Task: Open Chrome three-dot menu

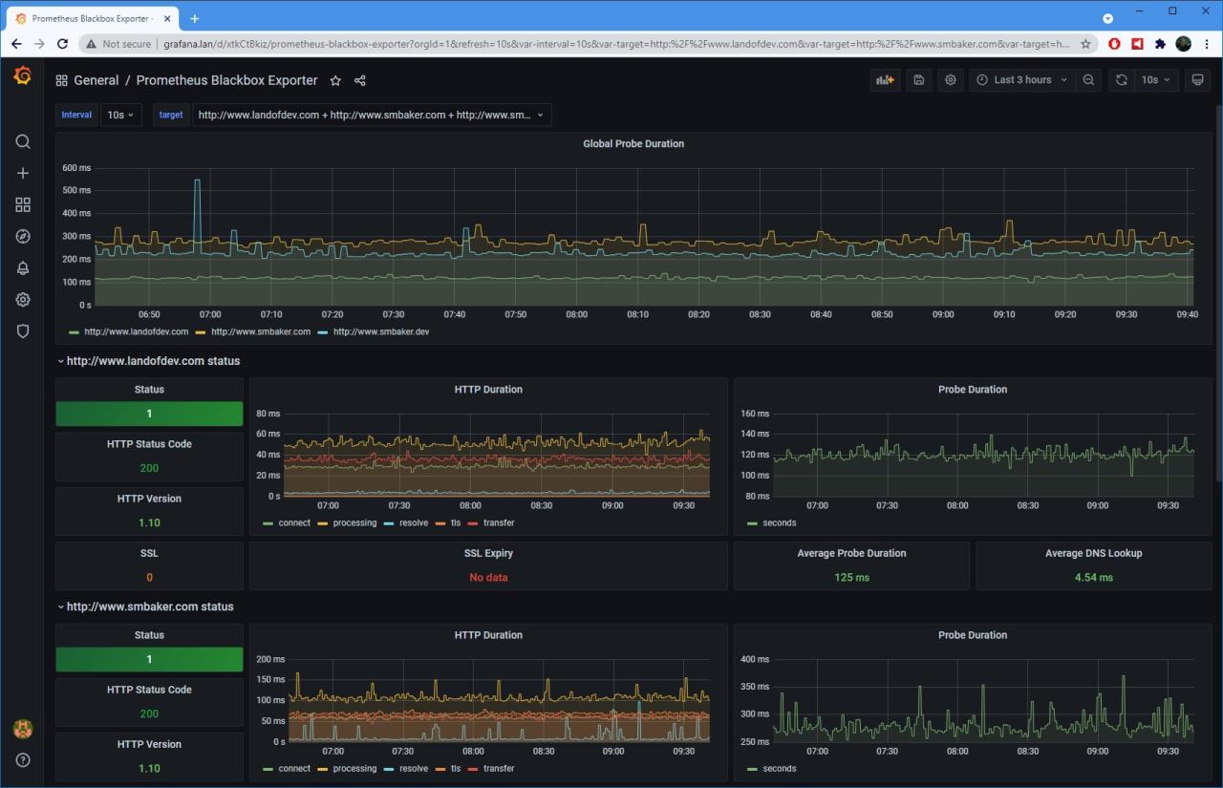Action: 1207,44
